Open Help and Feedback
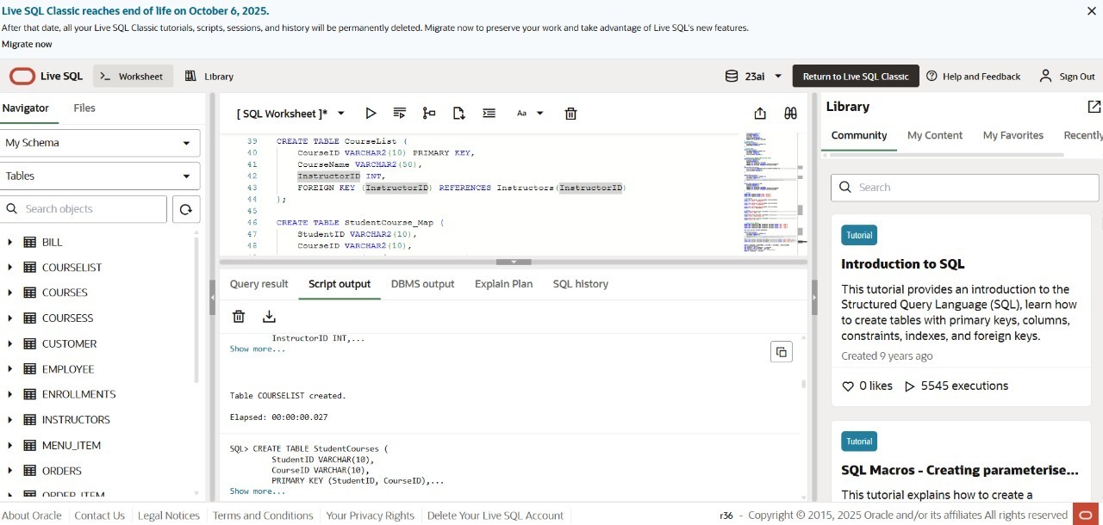1103x525 pixels. (x=973, y=76)
